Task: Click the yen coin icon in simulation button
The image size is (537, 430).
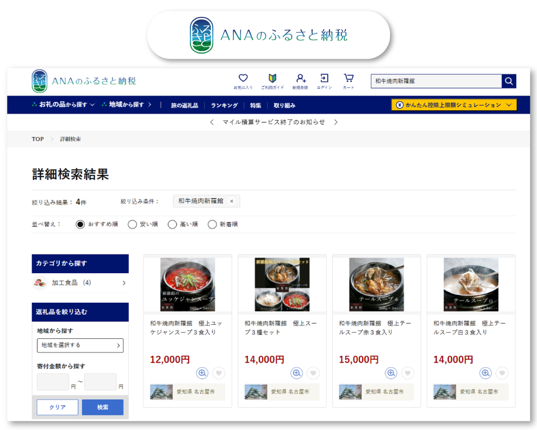Action: [x=400, y=105]
